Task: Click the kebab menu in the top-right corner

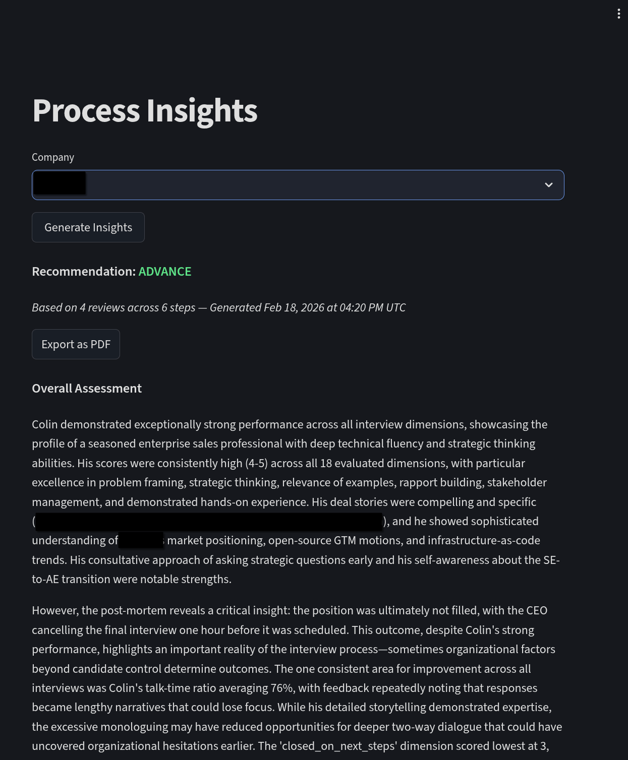Action: tap(618, 14)
